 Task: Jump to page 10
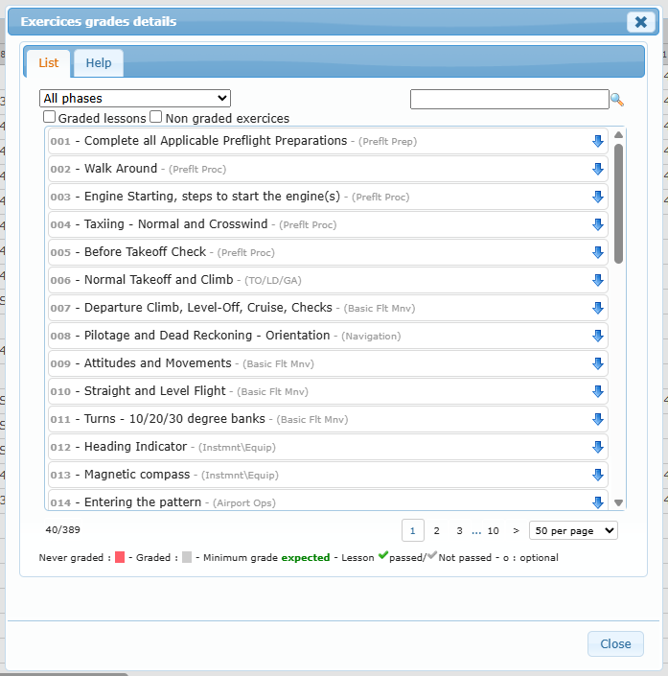pyautogui.click(x=493, y=530)
